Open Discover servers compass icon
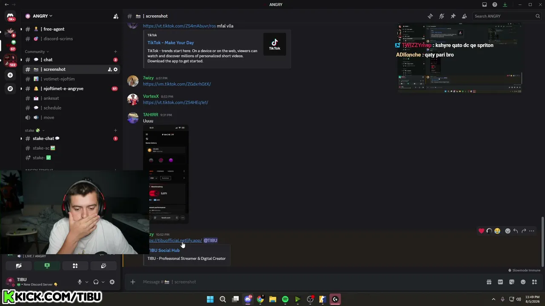Viewport: 545px width, 306px height. 10,89
